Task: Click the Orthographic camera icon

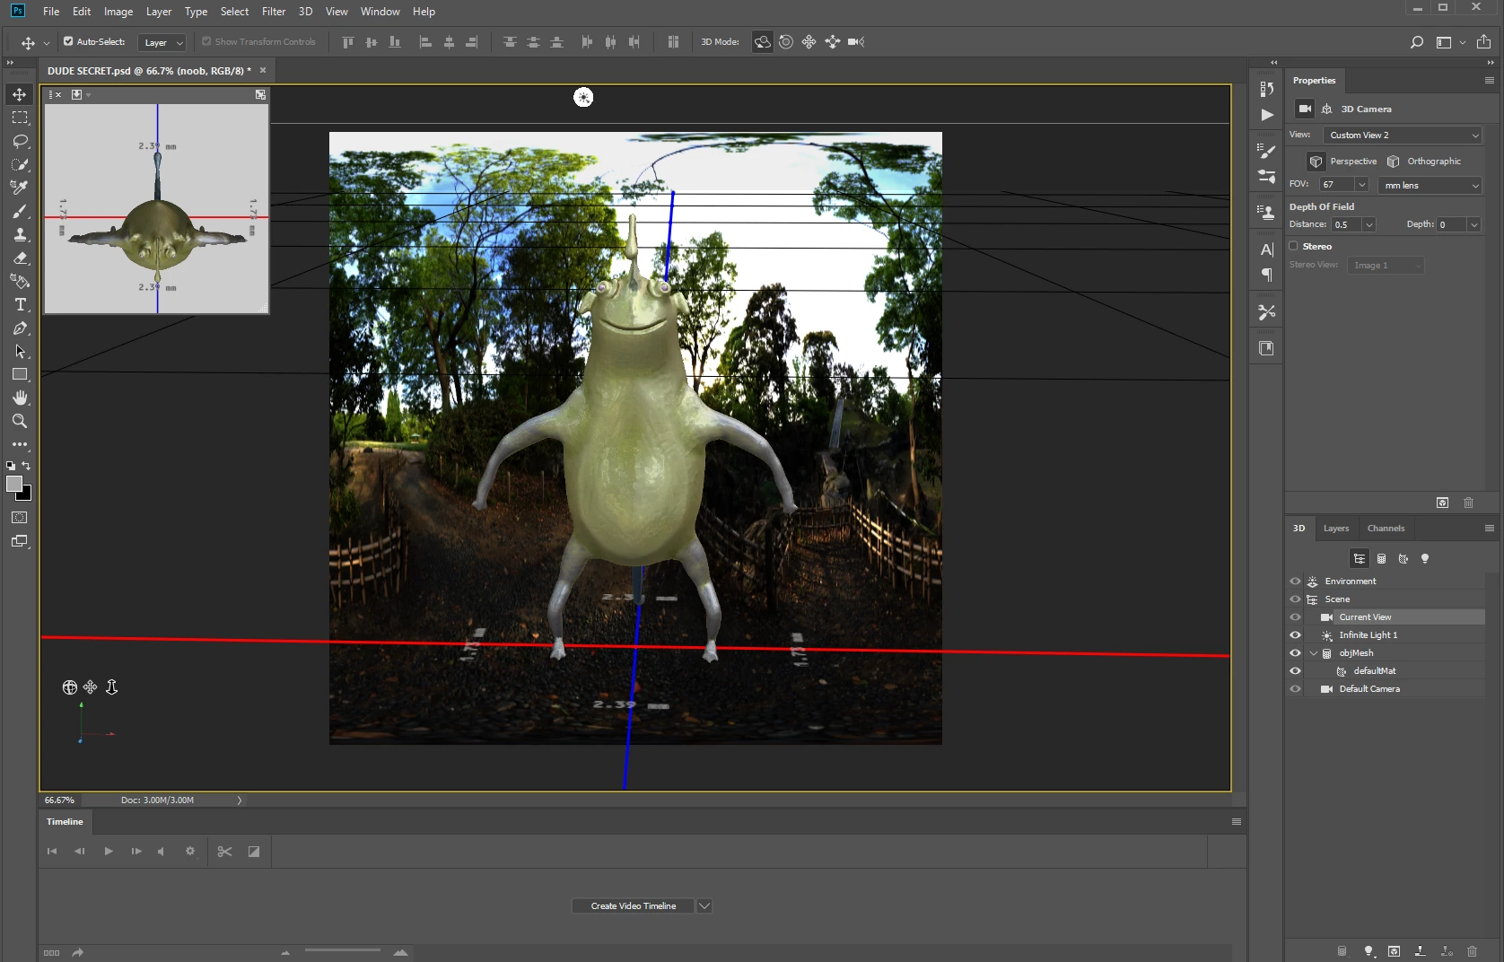Action: click(1393, 162)
